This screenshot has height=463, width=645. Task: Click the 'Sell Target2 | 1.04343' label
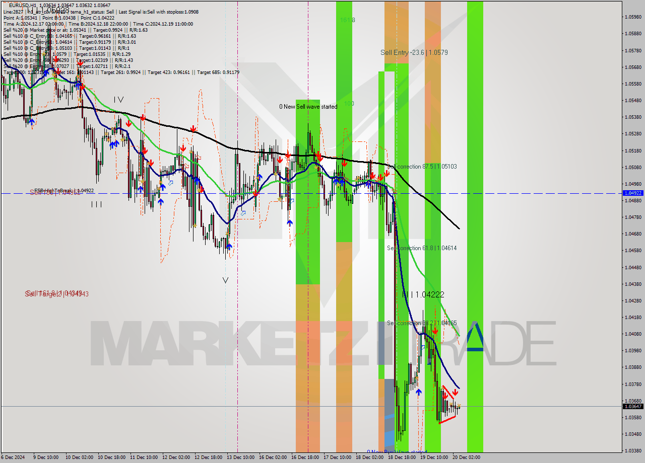tap(57, 293)
